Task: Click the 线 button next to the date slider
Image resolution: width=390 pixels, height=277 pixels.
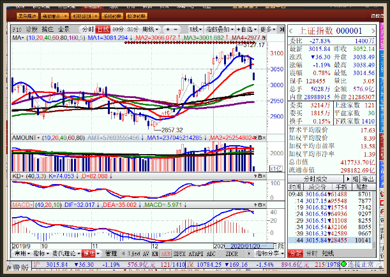Action: coord(281,246)
